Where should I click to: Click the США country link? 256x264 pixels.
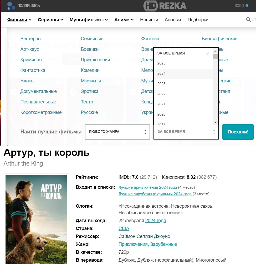click(124, 228)
